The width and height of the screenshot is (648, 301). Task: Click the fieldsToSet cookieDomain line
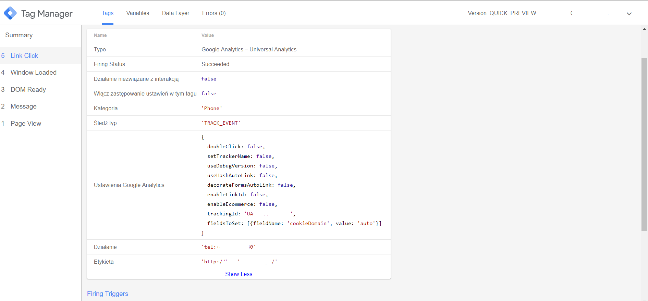click(x=294, y=223)
